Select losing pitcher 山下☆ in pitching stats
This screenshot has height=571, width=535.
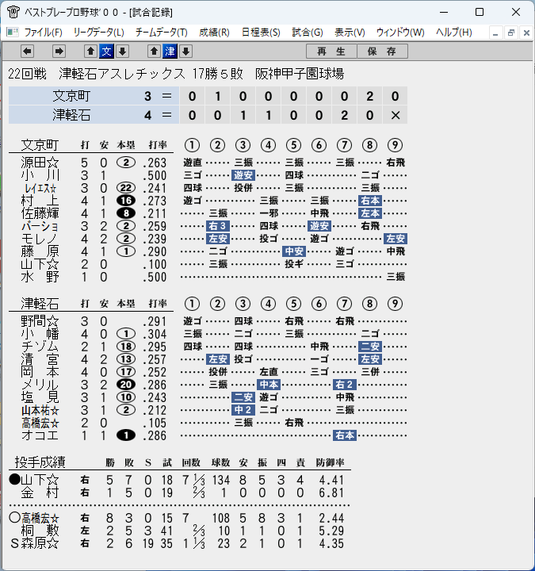40,480
